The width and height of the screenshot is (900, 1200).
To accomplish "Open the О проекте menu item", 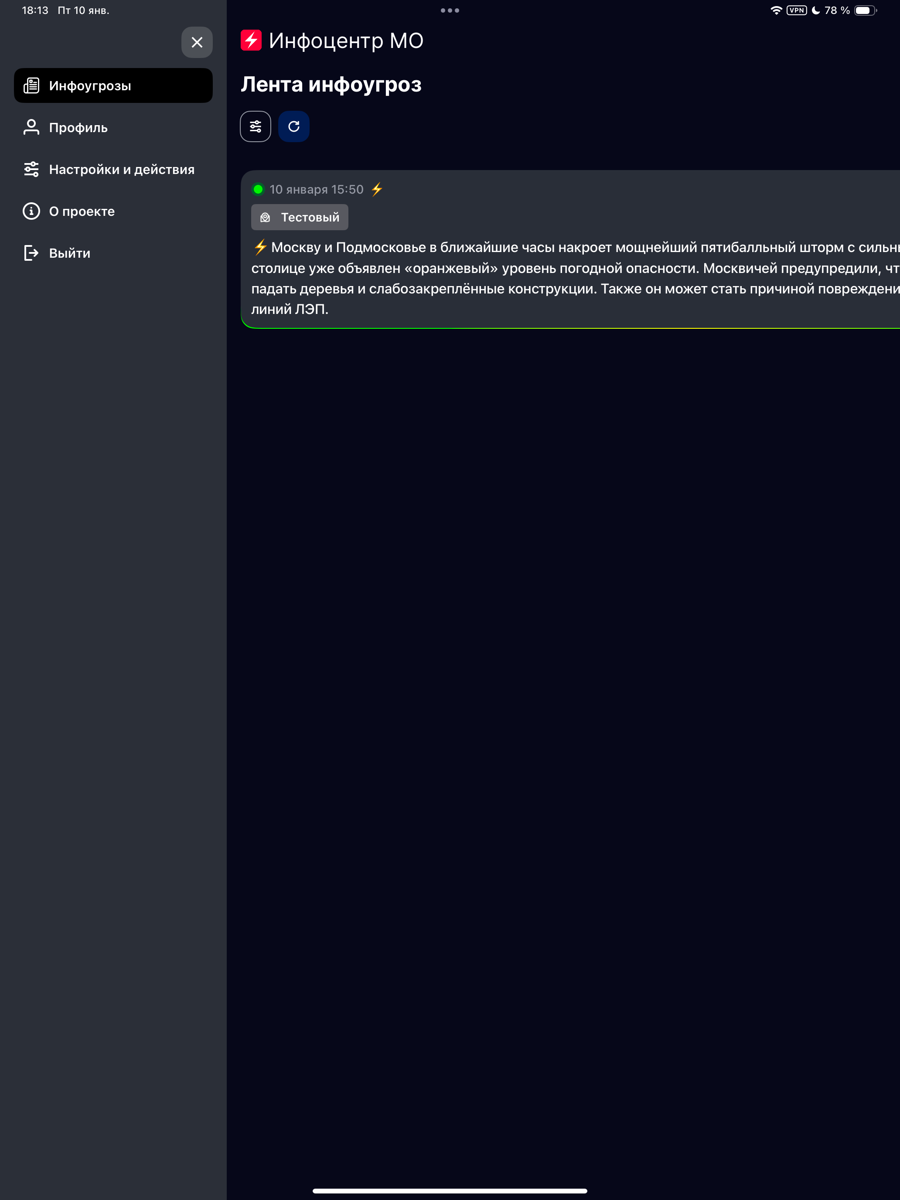I will tap(113, 211).
